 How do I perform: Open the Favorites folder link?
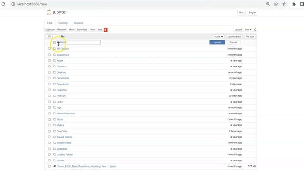[x=62, y=90]
